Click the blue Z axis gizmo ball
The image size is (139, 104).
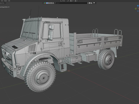[x=138, y=6]
